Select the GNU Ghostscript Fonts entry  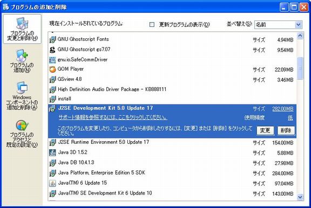click(172, 39)
